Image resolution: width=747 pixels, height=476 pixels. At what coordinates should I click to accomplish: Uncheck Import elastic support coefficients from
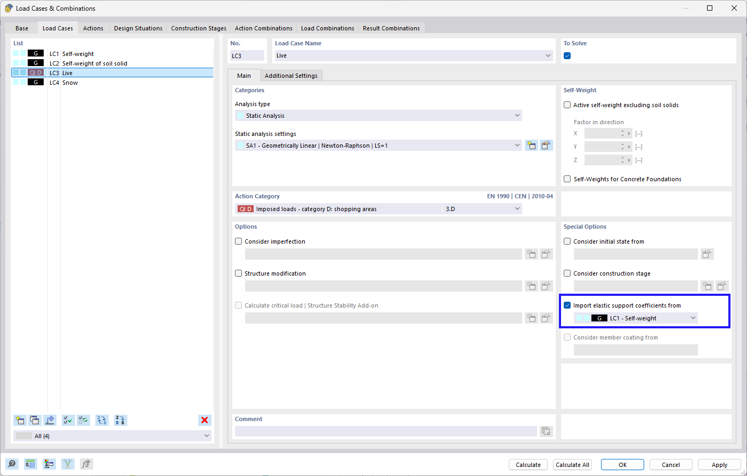click(x=567, y=305)
